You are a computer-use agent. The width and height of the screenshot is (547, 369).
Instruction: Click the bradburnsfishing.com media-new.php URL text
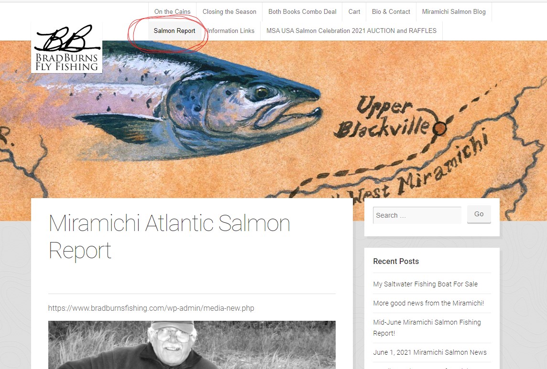(151, 308)
